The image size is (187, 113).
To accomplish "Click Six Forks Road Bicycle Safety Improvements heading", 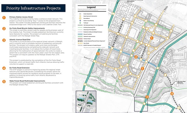I will (27, 28).
